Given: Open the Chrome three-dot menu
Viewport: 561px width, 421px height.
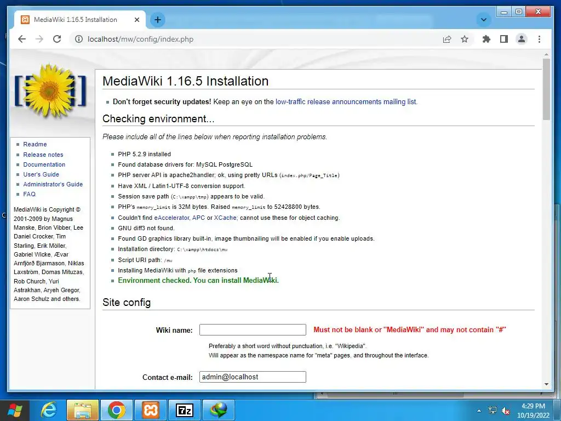Looking at the screenshot, I should pos(539,39).
